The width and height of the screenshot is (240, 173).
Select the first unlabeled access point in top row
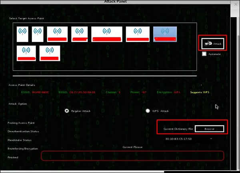(x=22, y=34)
